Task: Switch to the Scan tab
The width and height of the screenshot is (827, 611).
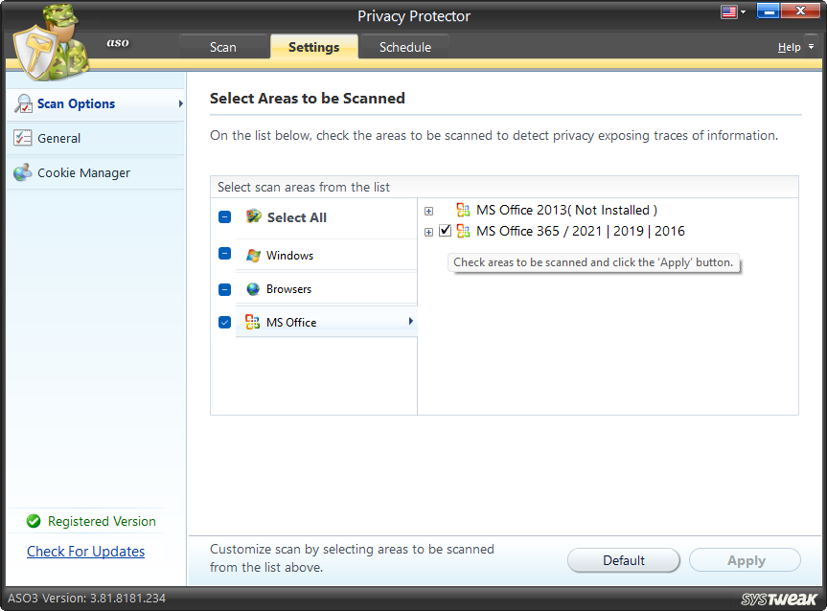Action: click(x=222, y=46)
